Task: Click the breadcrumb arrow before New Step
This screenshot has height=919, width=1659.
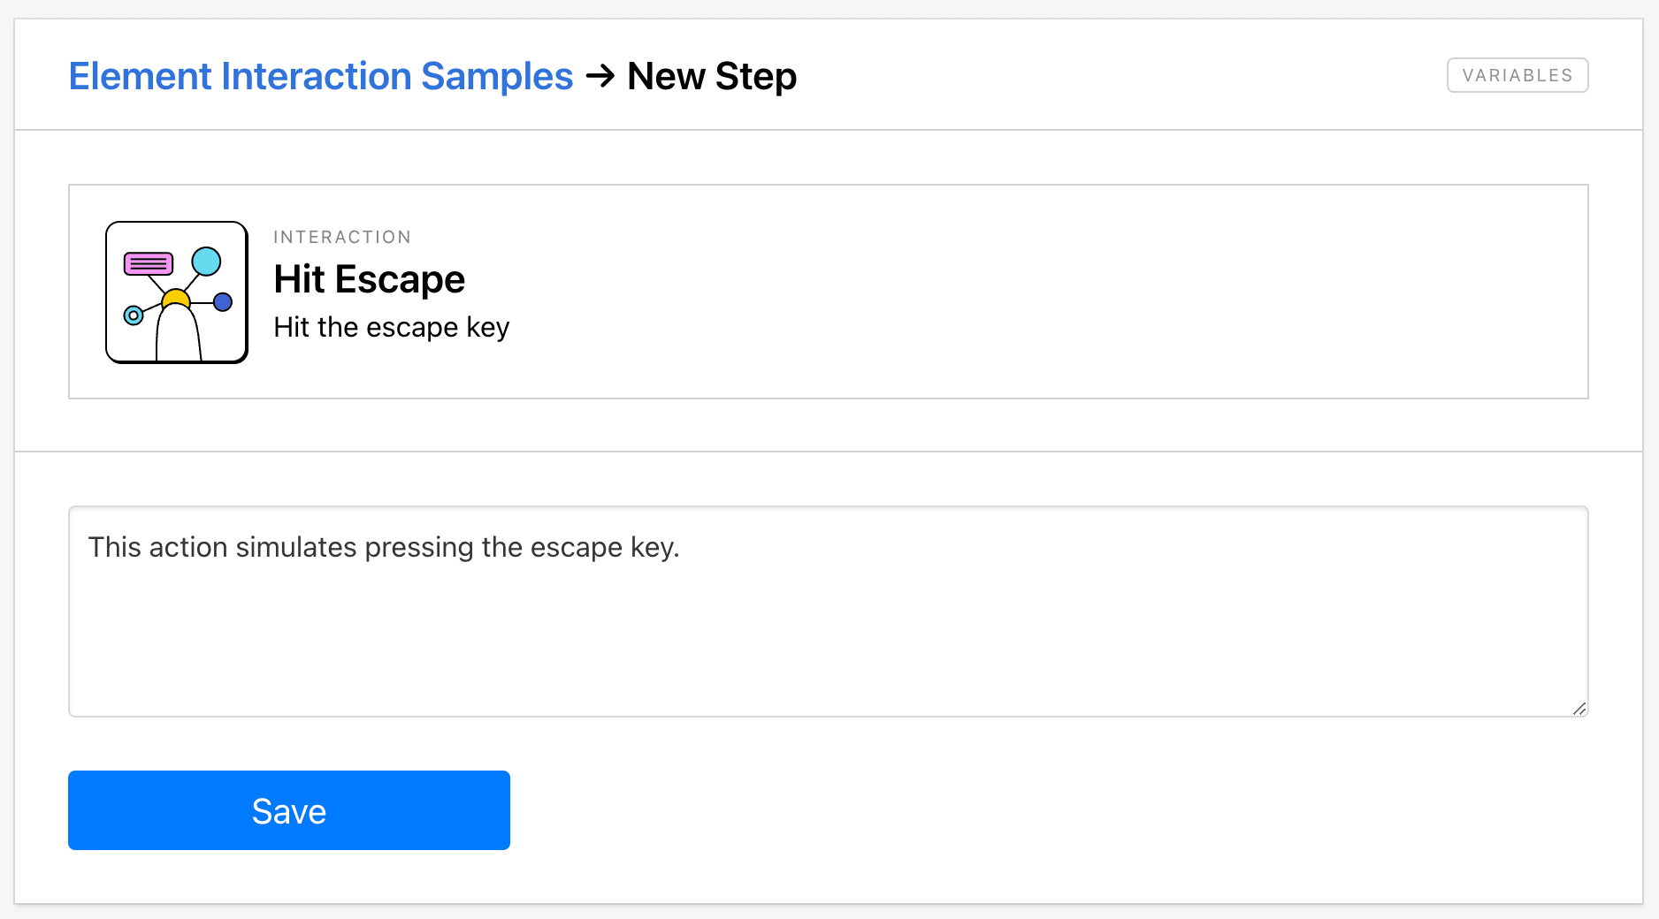Action: pyautogui.click(x=600, y=76)
